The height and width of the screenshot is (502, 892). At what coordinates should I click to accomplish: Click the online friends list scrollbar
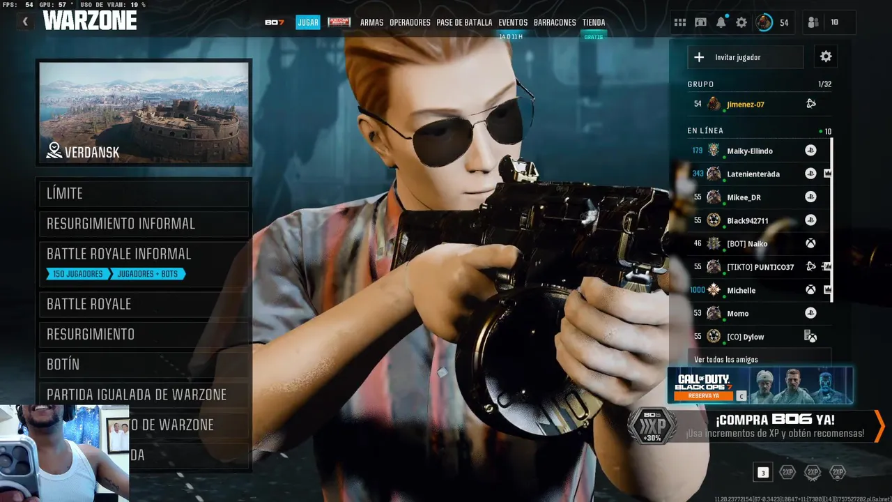831,220
